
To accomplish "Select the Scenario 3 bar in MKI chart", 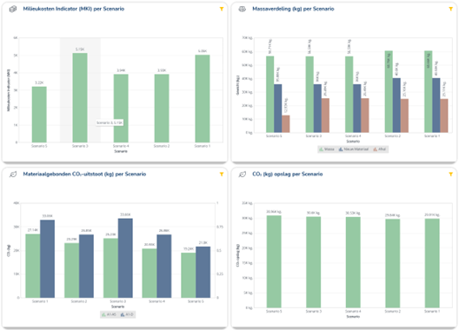I will point(80,98).
